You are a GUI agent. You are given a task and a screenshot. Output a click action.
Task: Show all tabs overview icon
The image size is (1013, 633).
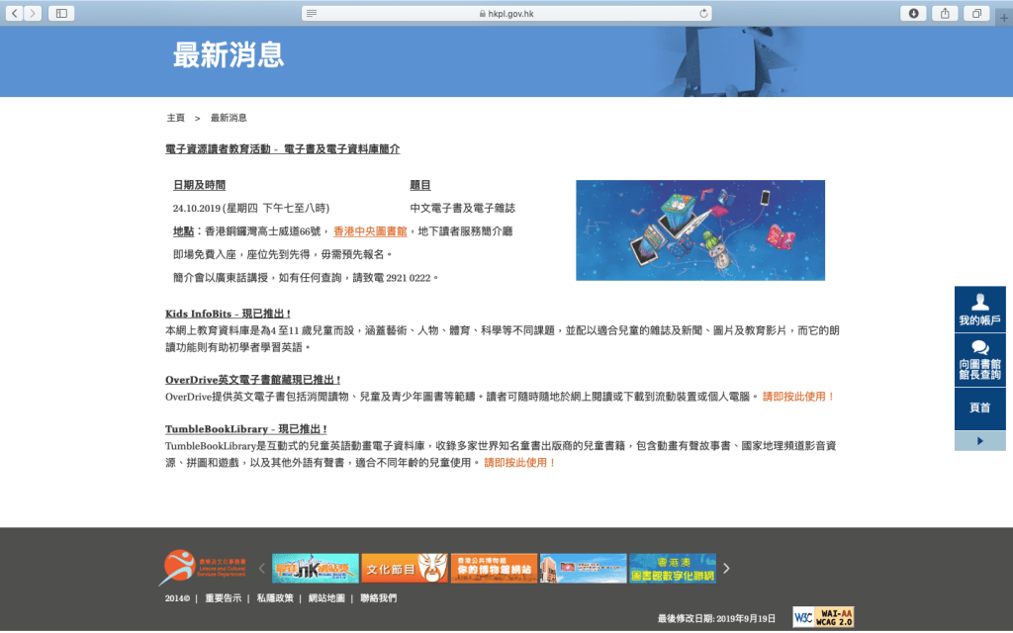point(975,13)
